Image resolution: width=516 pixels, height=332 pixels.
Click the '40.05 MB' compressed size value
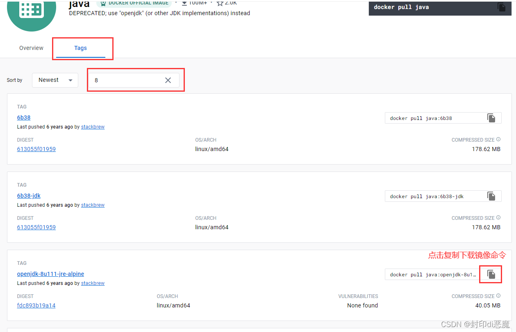tap(488, 305)
